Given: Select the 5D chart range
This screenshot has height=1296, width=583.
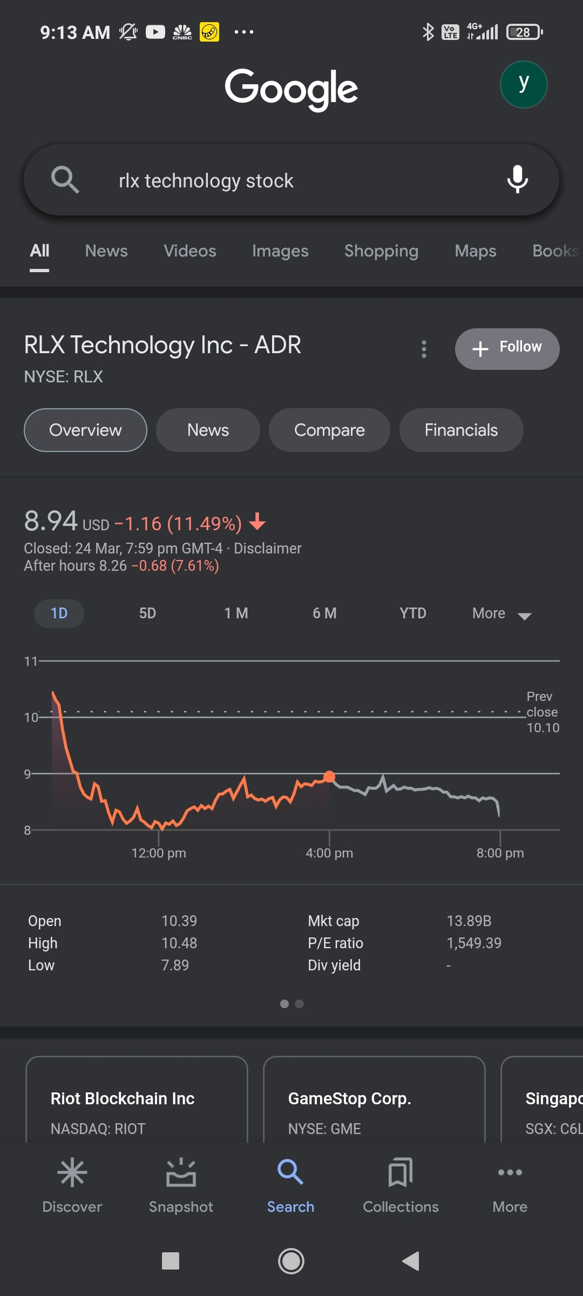Looking at the screenshot, I should (x=147, y=613).
